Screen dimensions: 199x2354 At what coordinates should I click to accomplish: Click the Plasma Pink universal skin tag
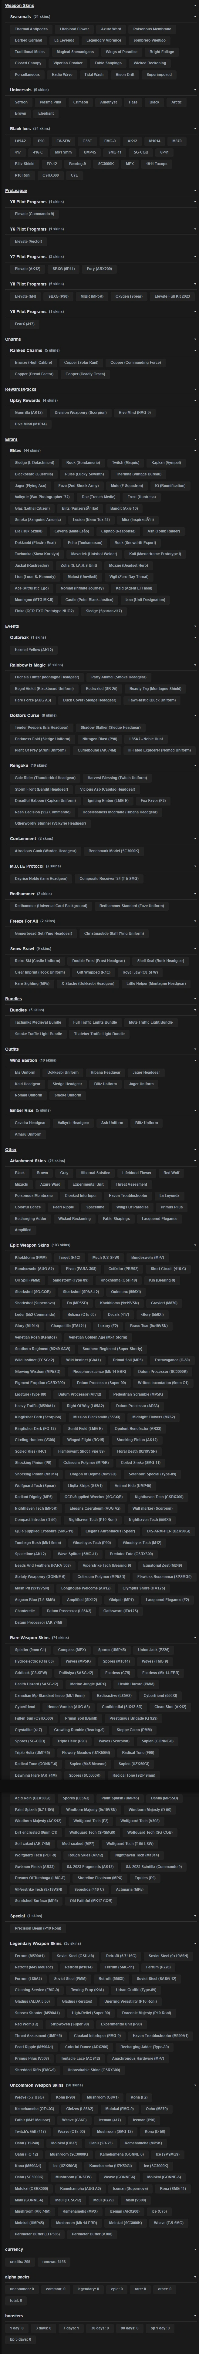coord(51,102)
